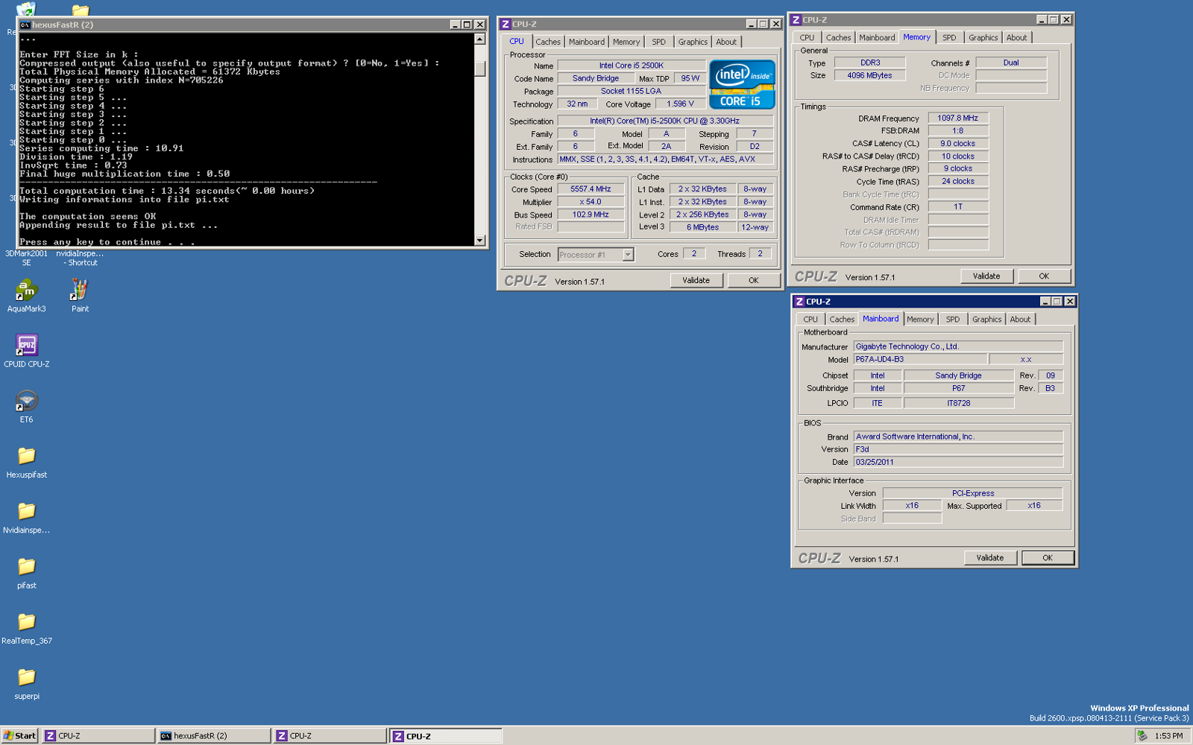Click the console vertical scrollbar thumb
The image size is (1193, 745).
480,68
